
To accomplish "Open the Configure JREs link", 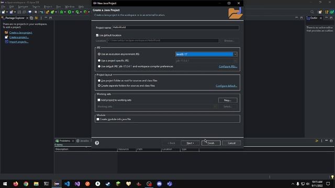I will [x=228, y=66].
